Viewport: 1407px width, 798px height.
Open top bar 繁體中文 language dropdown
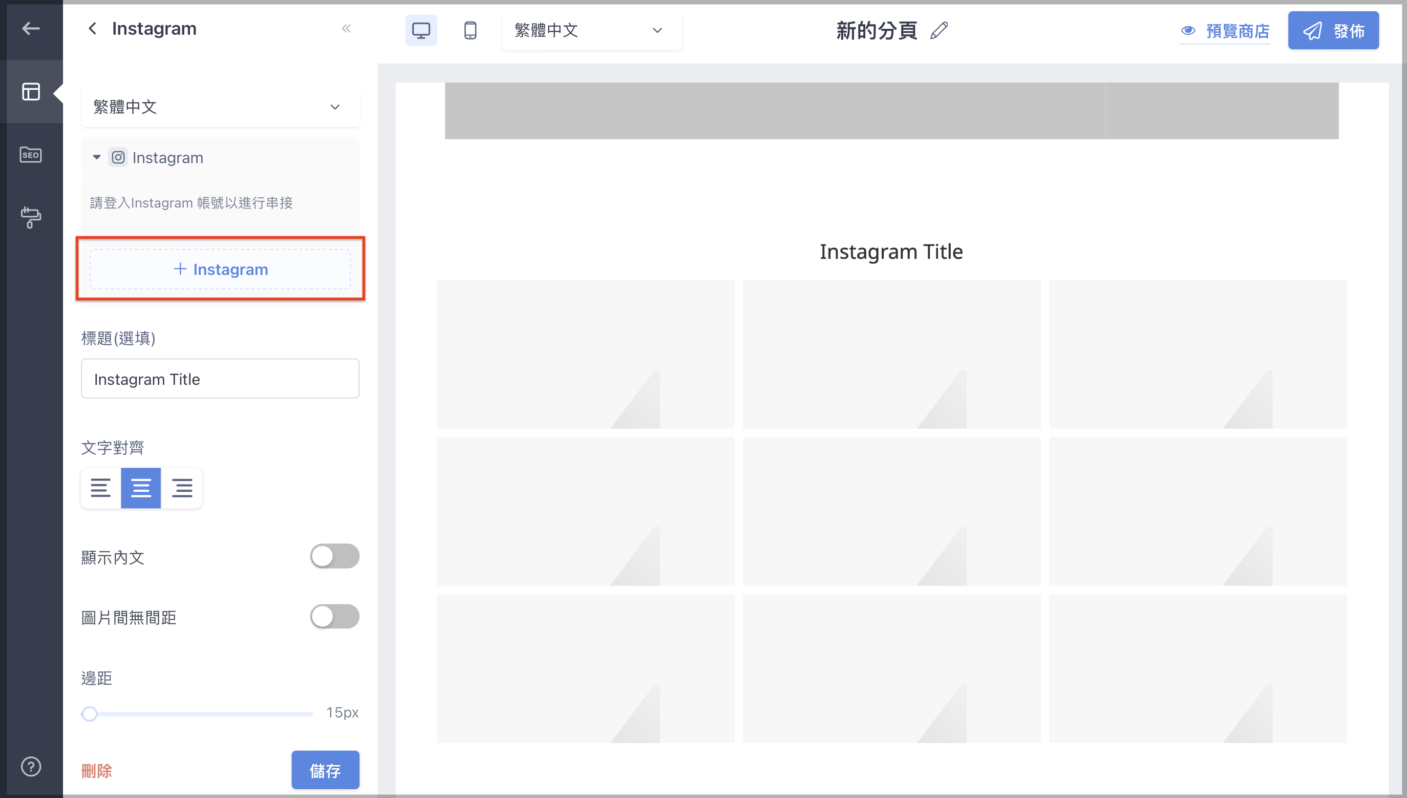(x=592, y=30)
